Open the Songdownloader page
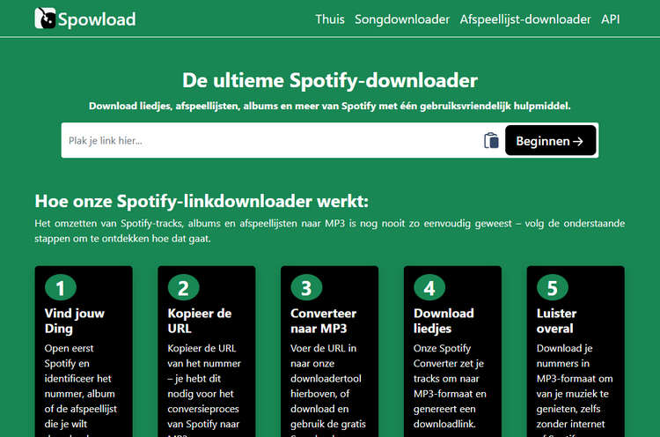The width and height of the screenshot is (660, 437). click(402, 19)
